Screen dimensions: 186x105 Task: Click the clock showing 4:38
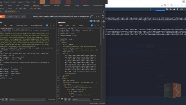coord(181,9)
